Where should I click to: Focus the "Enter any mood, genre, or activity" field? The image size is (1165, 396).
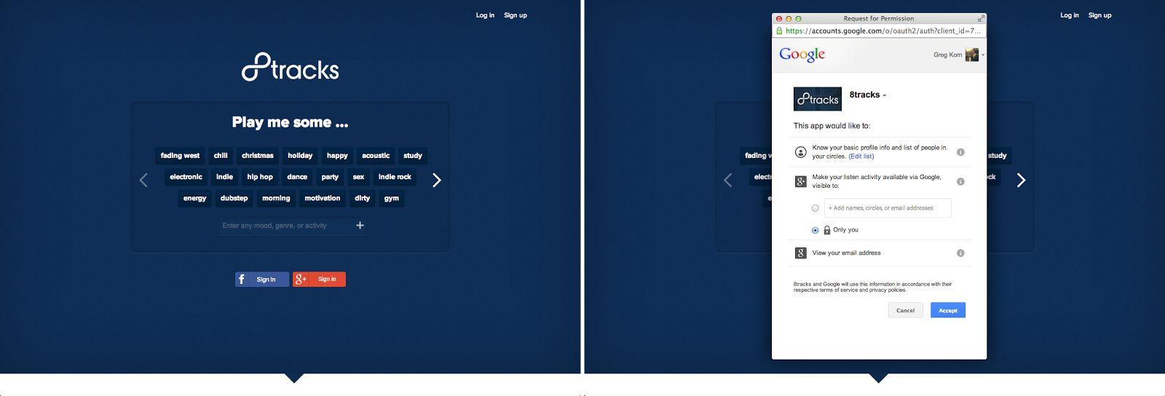[x=284, y=226]
